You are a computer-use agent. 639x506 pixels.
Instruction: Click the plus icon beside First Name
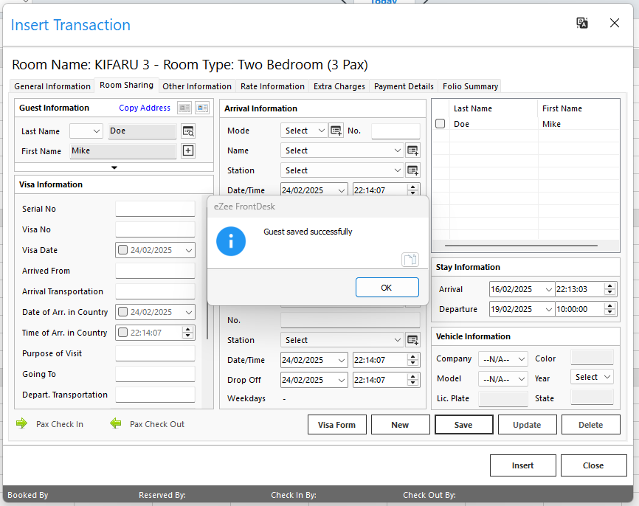coord(188,151)
